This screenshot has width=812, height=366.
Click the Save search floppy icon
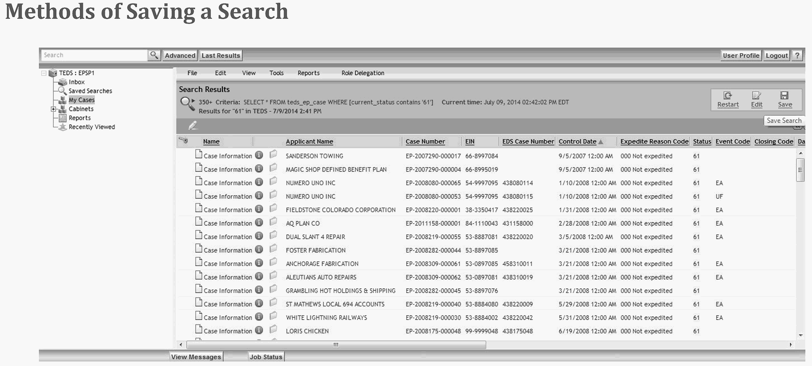tap(784, 96)
